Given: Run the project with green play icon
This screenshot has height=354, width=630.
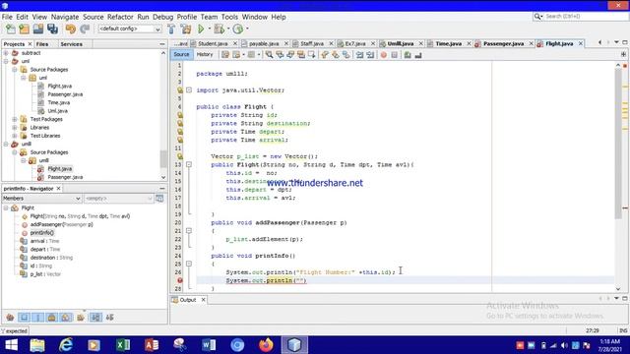Looking at the screenshot, I should [201, 29].
